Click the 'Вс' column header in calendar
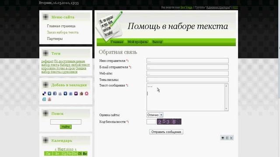 [x=85, y=154]
